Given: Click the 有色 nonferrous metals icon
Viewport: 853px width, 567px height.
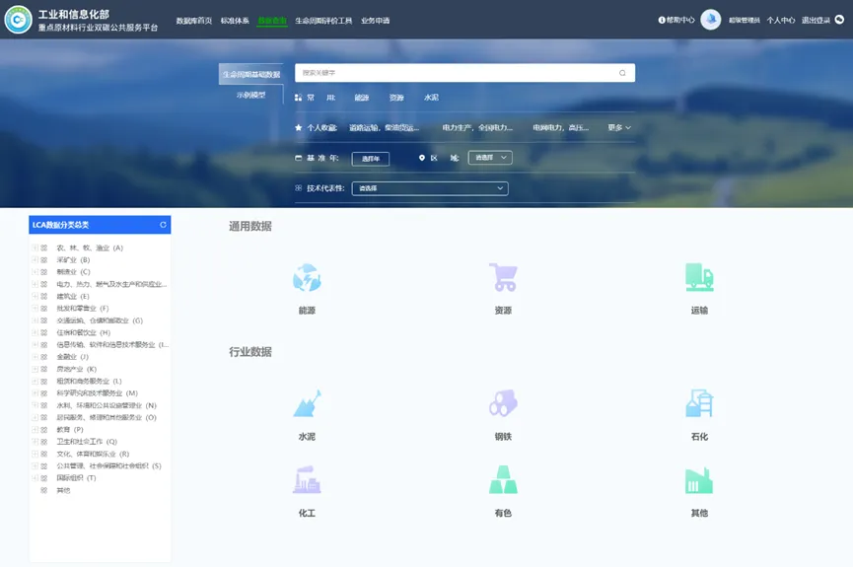Looking at the screenshot, I should coord(503,480).
